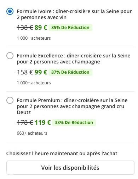138x179 pixels.
Task: Select the Formule Excellence radio button
Action: 10,56
